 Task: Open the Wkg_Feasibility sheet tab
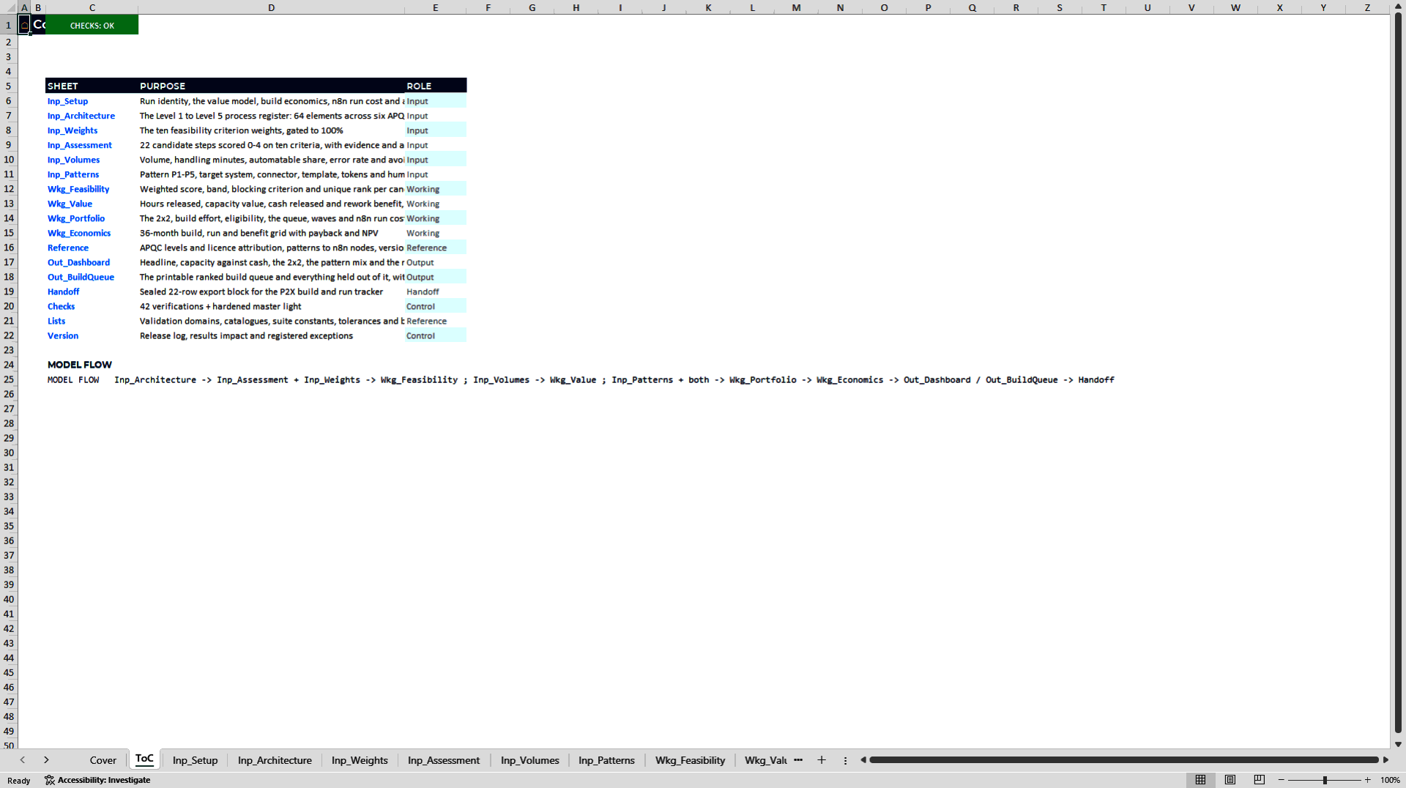[690, 760]
